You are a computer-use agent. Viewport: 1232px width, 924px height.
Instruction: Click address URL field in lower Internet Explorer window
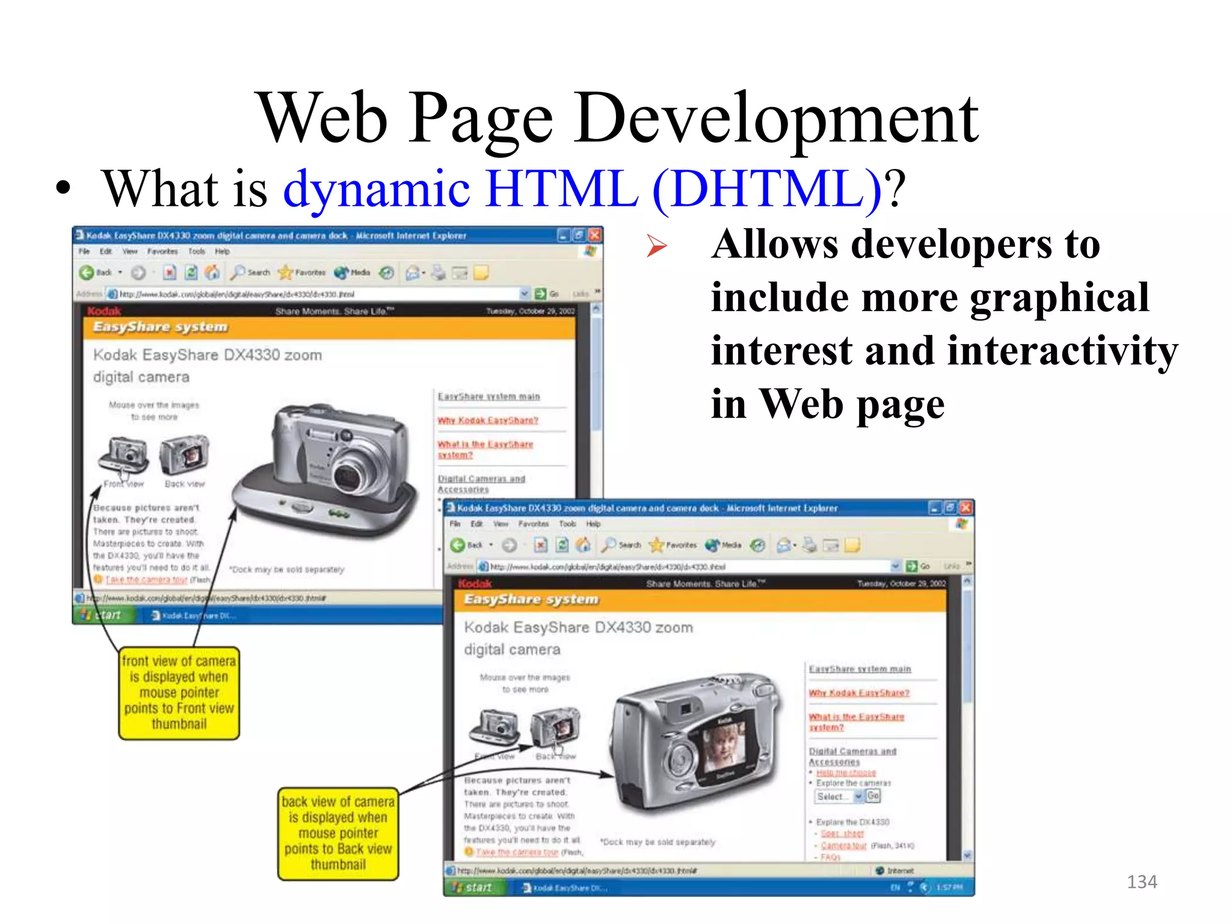689,566
